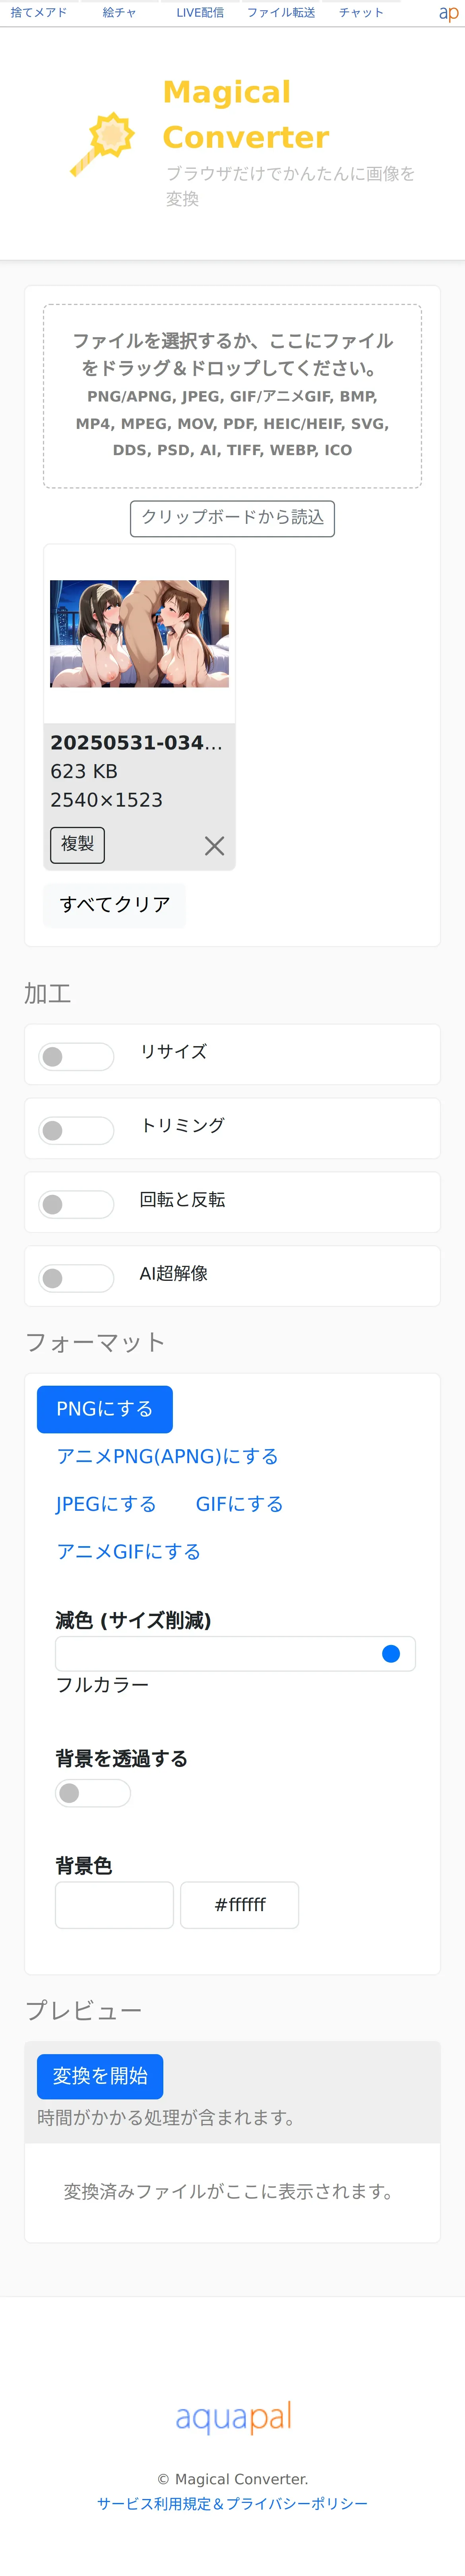Enable AI超解像 switch

[76, 1278]
